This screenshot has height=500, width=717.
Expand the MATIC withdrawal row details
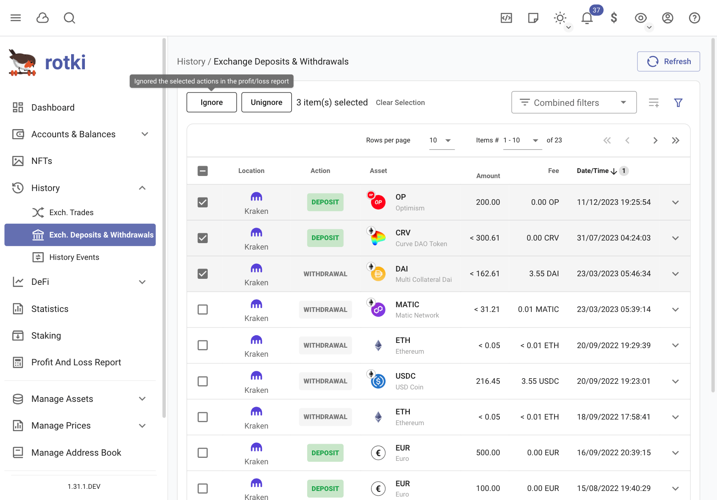pyautogui.click(x=675, y=309)
